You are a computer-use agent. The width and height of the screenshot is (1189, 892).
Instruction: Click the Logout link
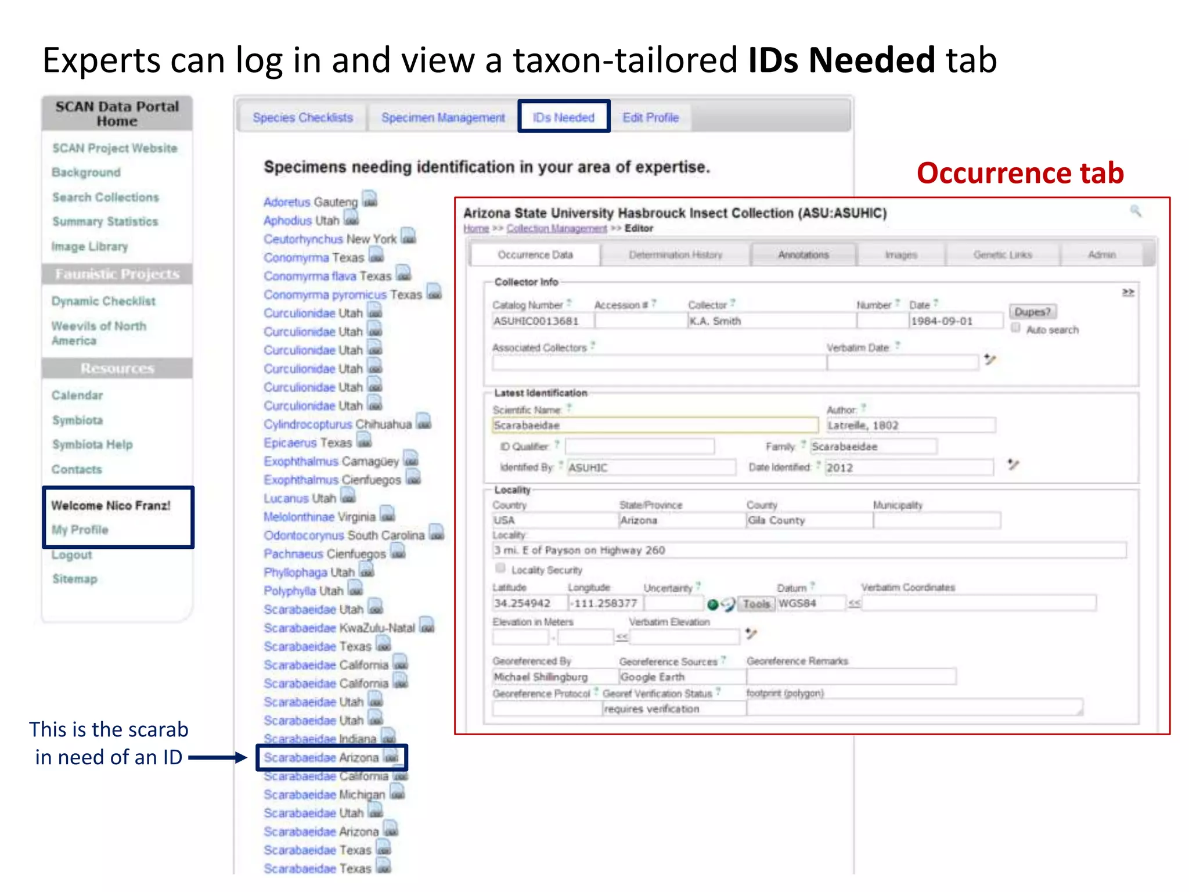point(71,555)
